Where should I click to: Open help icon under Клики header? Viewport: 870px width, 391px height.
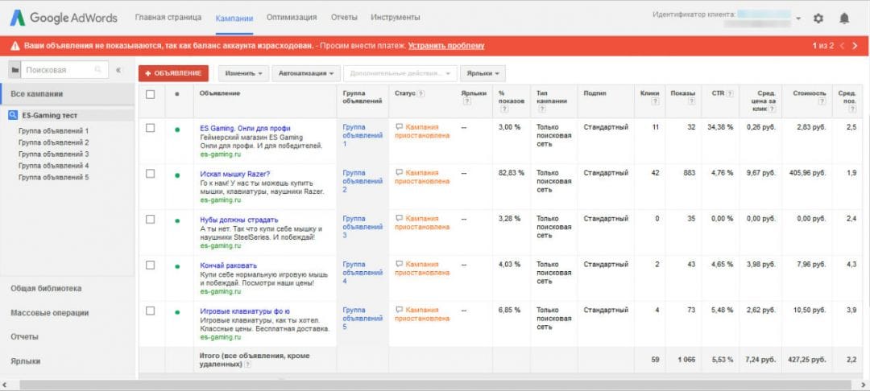655,102
